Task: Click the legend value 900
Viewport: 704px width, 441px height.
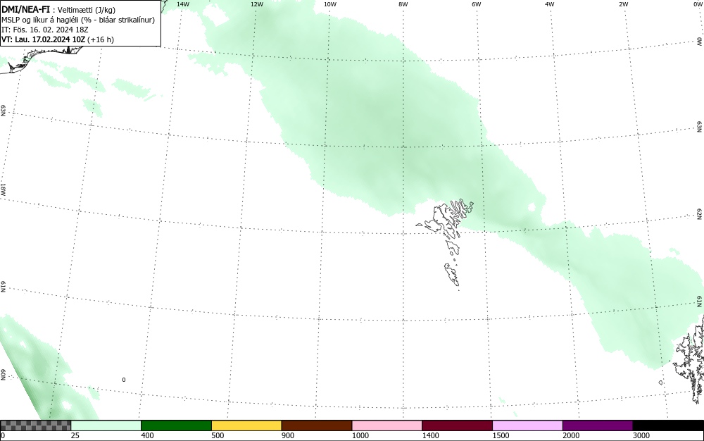Action: click(288, 435)
